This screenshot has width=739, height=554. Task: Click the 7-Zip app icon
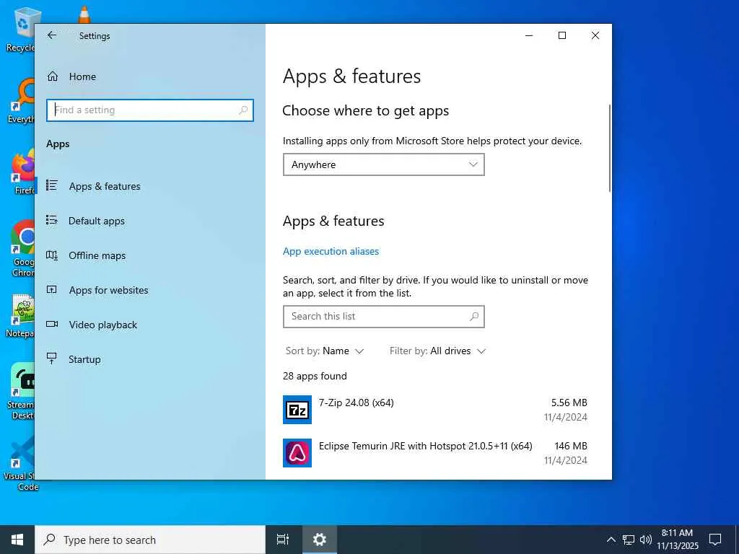click(x=297, y=410)
